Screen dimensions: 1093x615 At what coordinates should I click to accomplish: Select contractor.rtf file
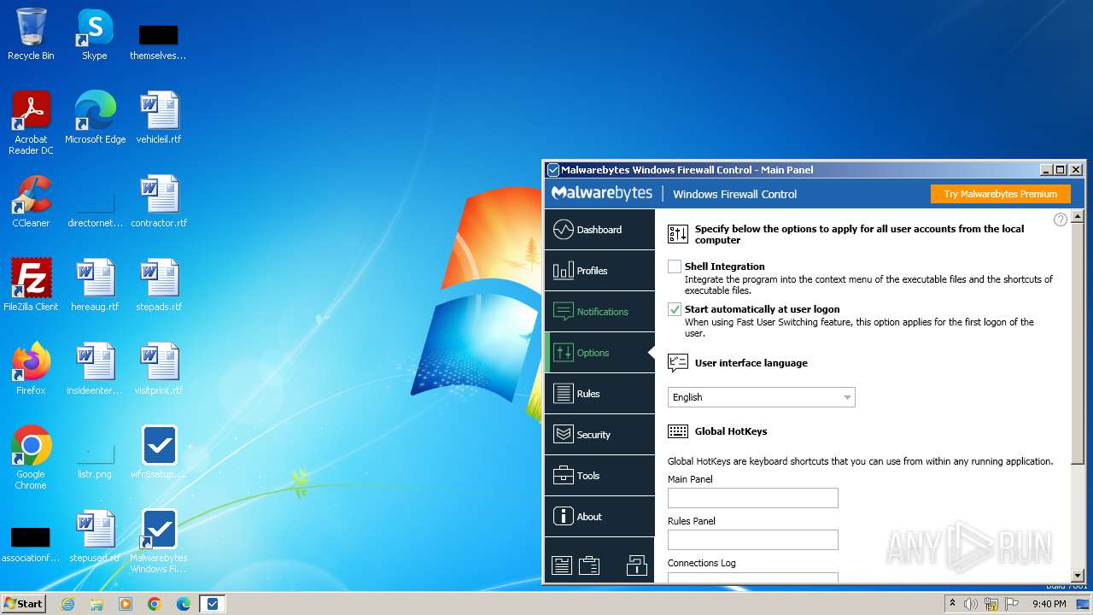coord(159,202)
